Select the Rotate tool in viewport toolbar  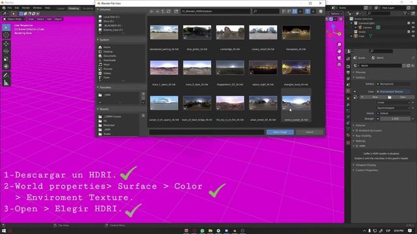(6, 51)
